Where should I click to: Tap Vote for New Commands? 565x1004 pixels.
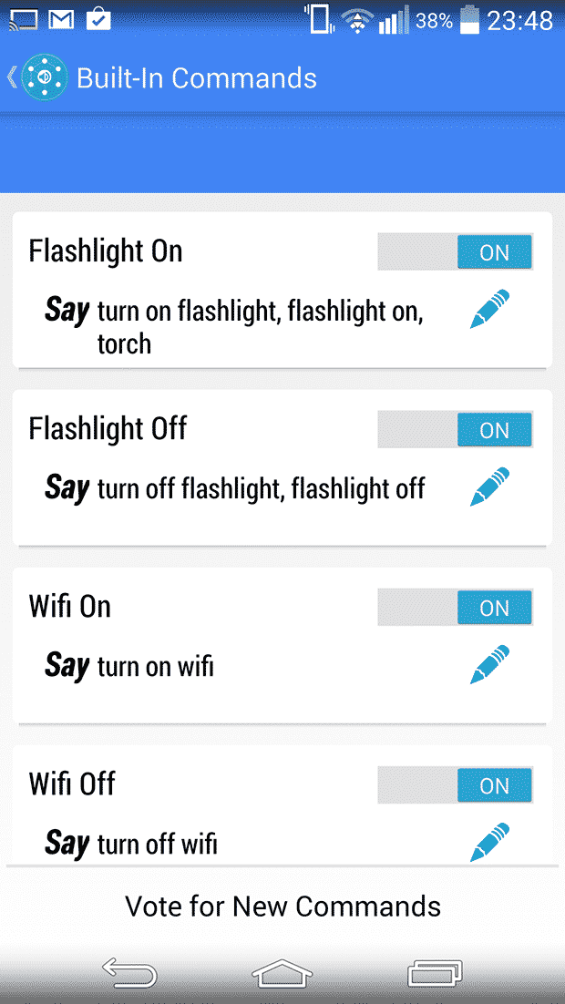point(282,907)
